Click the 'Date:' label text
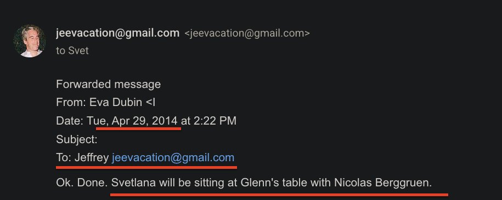The image size is (502, 200). coord(70,121)
